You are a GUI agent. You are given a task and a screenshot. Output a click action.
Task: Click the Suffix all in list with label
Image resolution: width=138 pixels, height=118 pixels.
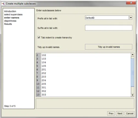click(48, 28)
